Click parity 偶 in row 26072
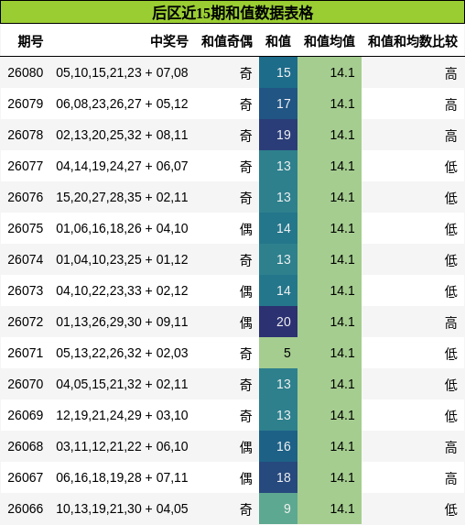The width and height of the screenshot is (465, 525). pyautogui.click(x=246, y=323)
